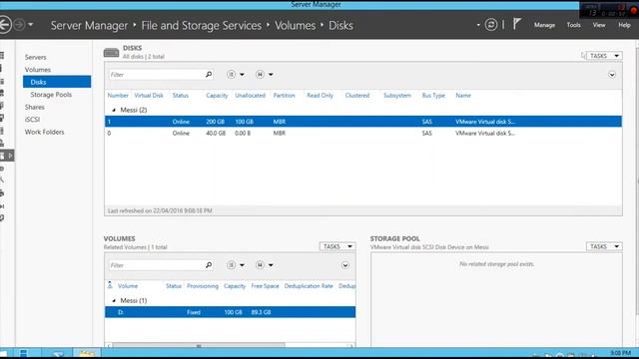The width and height of the screenshot is (639, 359).
Task: Sort by Volume column
Action: pos(128,286)
